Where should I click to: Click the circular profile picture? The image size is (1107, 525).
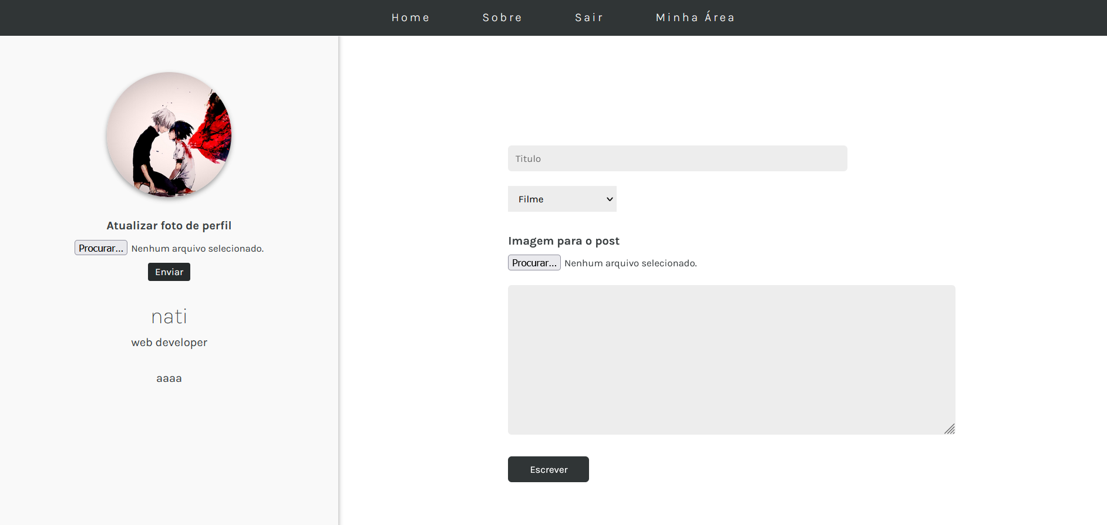coord(169,134)
